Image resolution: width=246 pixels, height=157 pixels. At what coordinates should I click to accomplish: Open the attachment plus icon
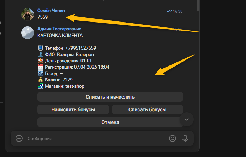coord(19,138)
